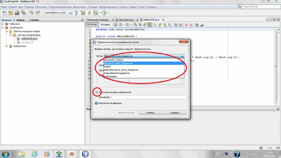Switch editor to История view

pos(106,25)
